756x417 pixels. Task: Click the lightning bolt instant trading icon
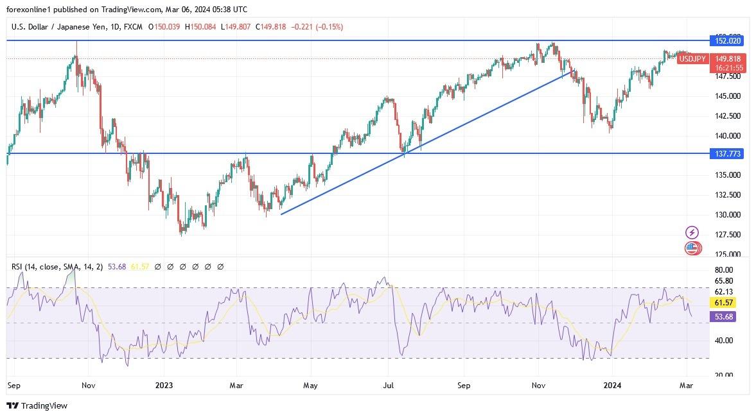[692, 232]
